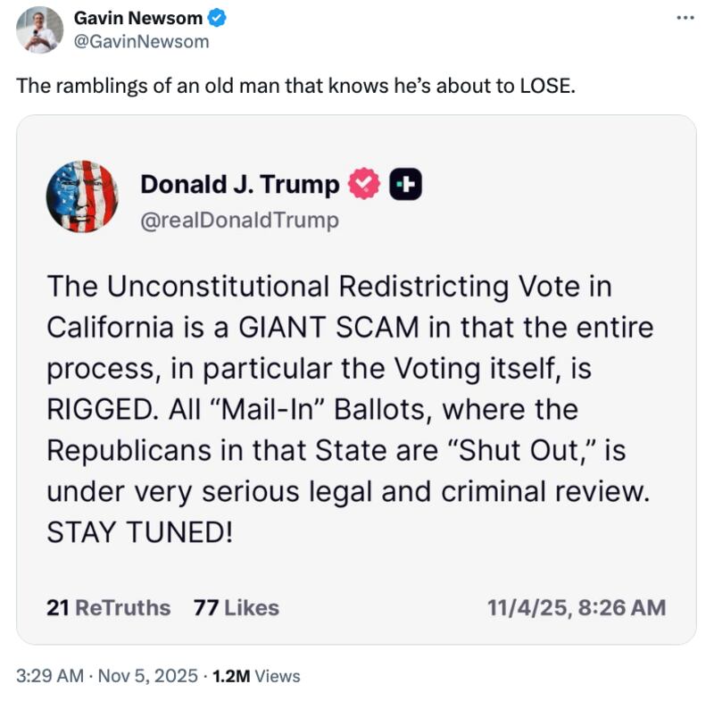Viewport: 714px width, 701px height.
Task: Click the Truth Social logo icon beside Trump's name
Action: pyautogui.click(x=406, y=185)
